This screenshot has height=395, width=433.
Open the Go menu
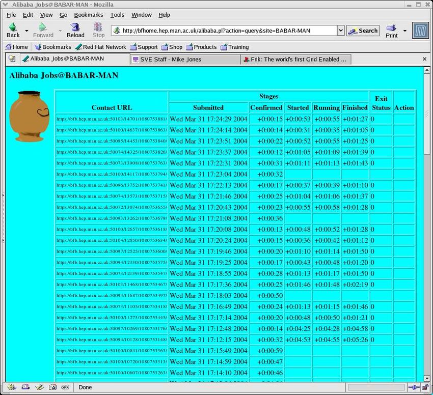[x=63, y=15]
